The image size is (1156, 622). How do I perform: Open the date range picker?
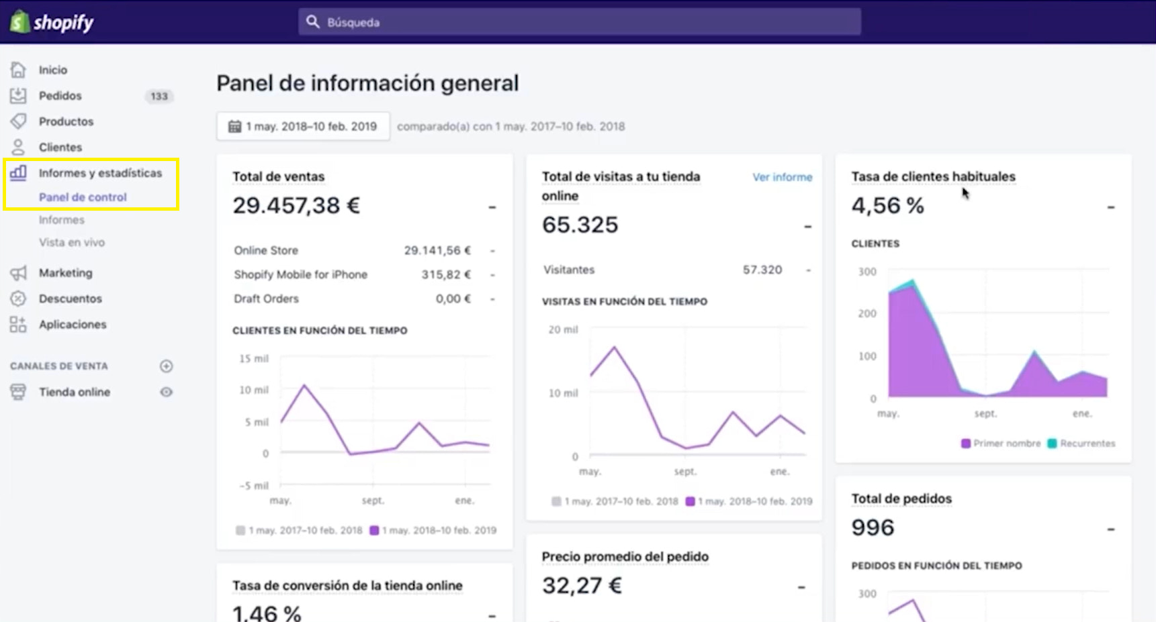303,126
